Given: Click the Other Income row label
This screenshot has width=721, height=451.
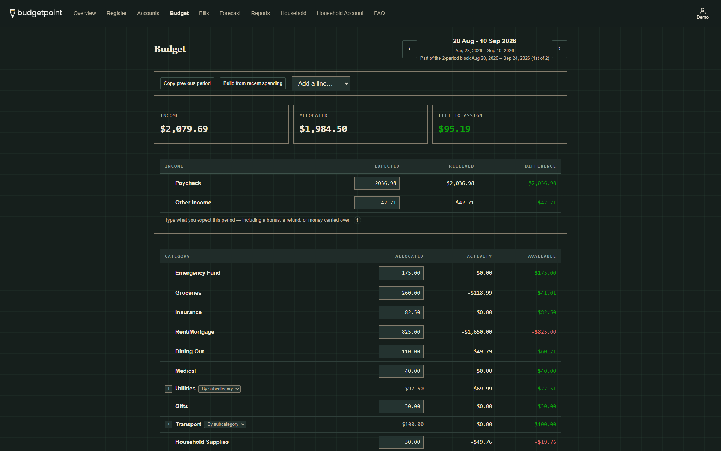Looking at the screenshot, I should (x=193, y=203).
